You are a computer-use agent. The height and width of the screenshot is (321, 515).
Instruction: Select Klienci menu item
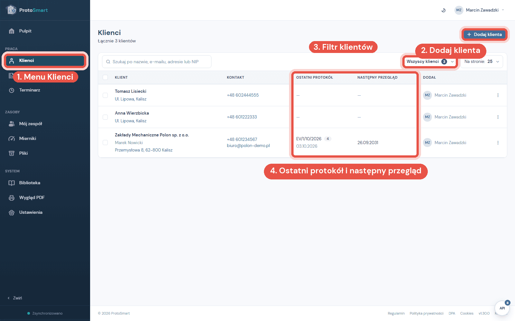pyautogui.click(x=45, y=61)
